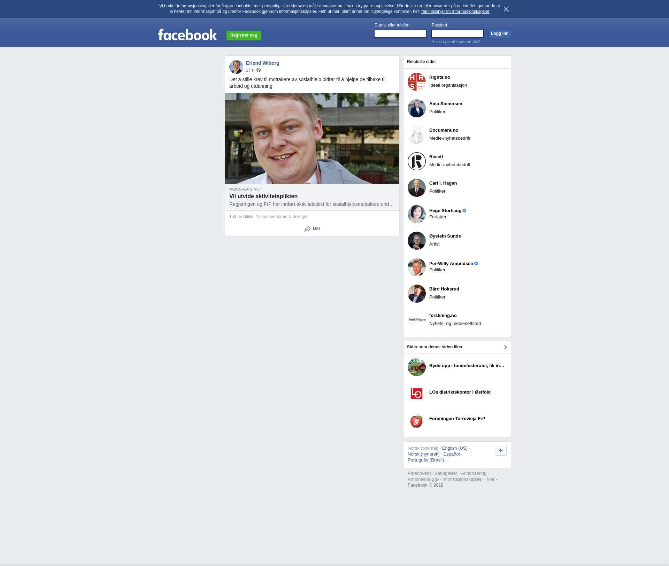Switch language to Español

coord(452,454)
